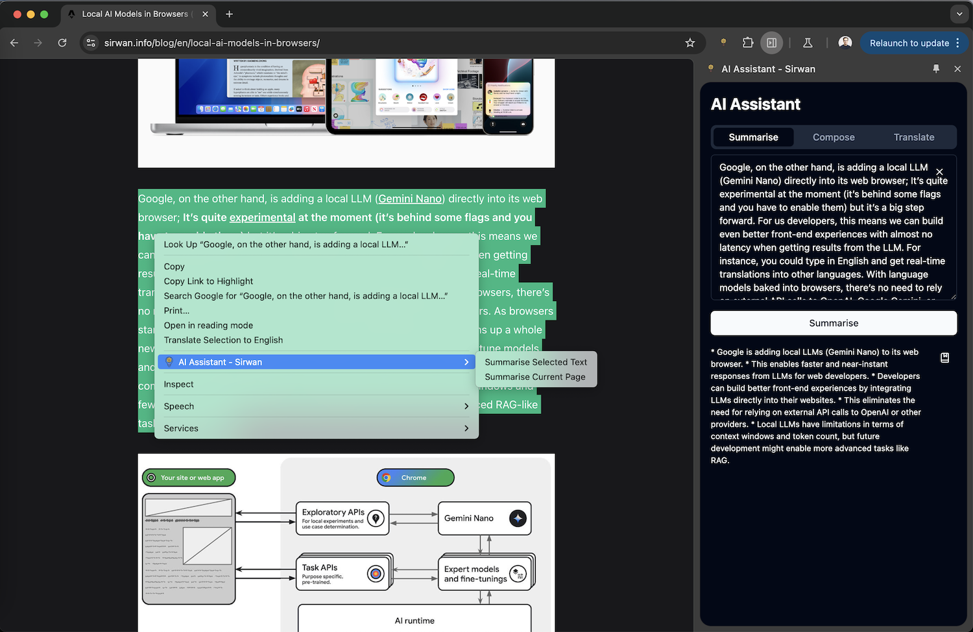Image resolution: width=973 pixels, height=632 pixels.
Task: Click the AI Assistant heading text
Action: (756, 104)
